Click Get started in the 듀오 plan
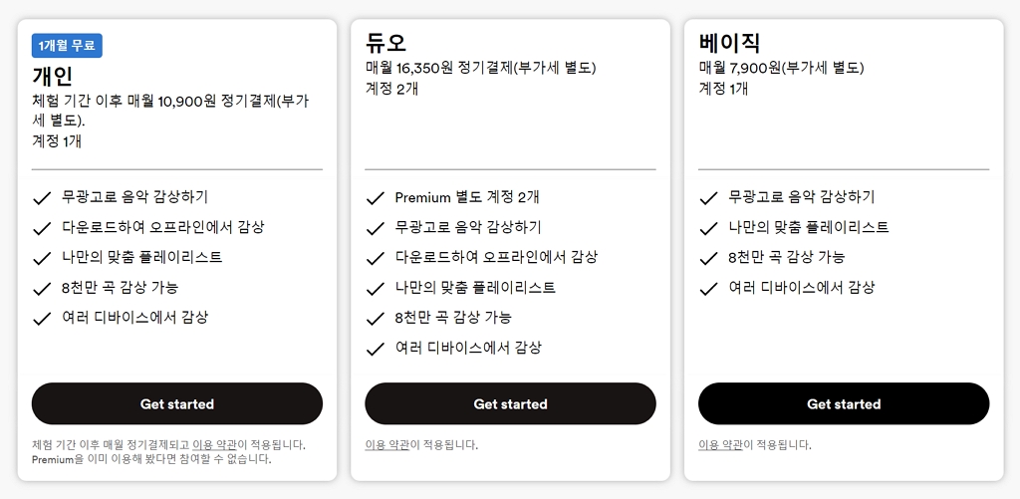 [x=510, y=403]
